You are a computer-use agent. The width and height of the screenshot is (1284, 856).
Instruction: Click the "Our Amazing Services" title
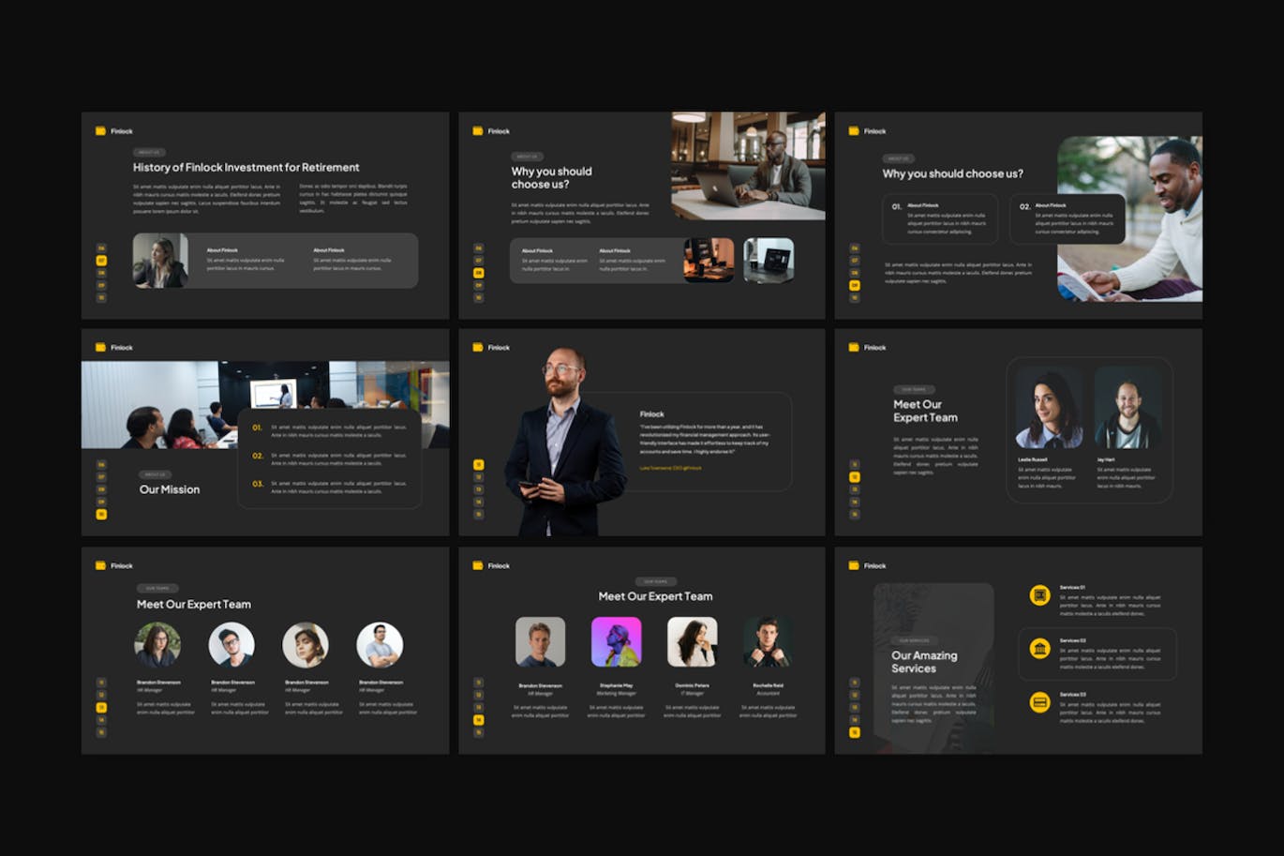pyautogui.click(x=924, y=662)
